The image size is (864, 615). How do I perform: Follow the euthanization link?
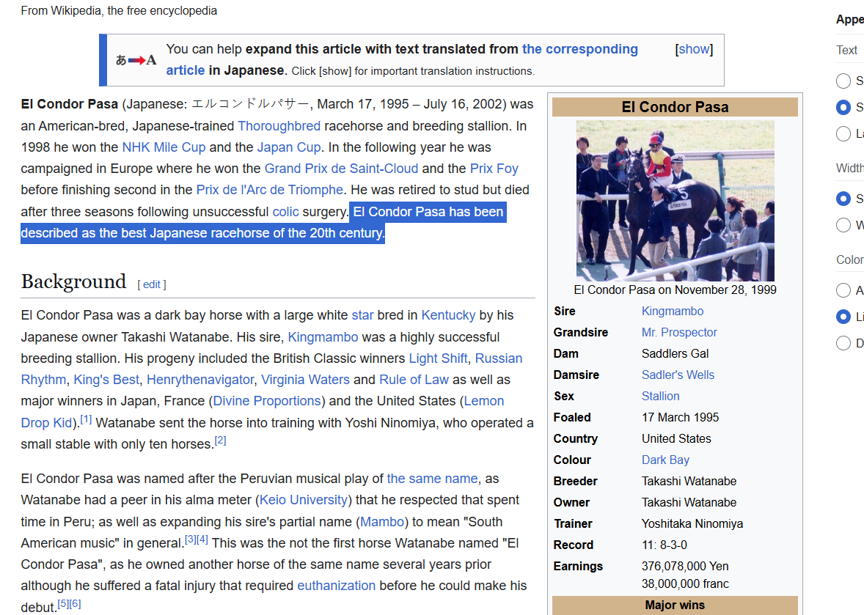tap(336, 586)
